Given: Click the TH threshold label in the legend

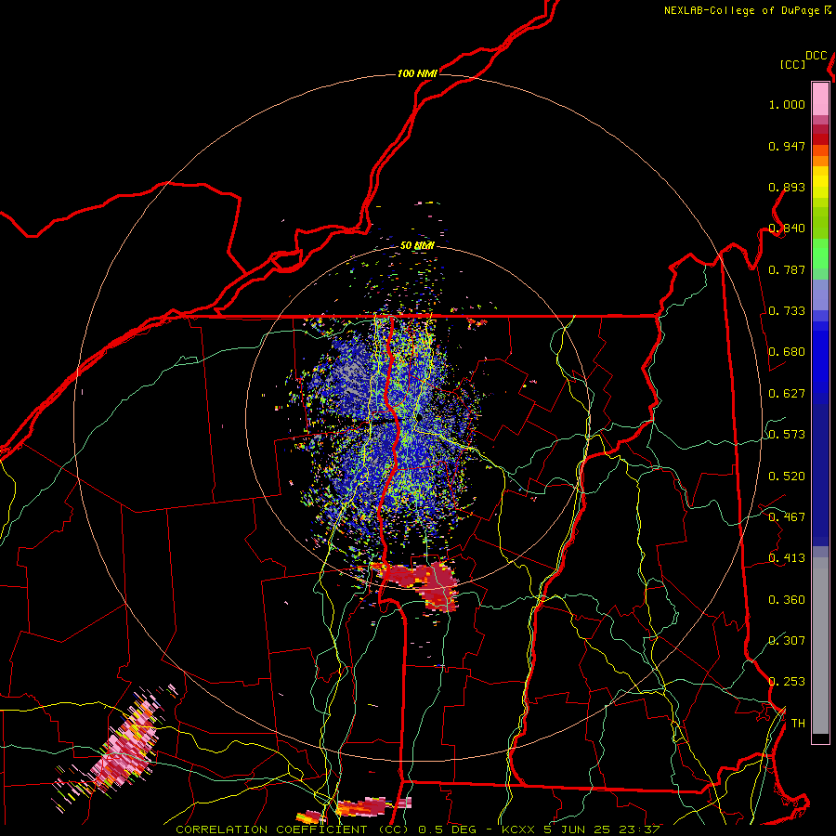Looking at the screenshot, I should (x=798, y=724).
